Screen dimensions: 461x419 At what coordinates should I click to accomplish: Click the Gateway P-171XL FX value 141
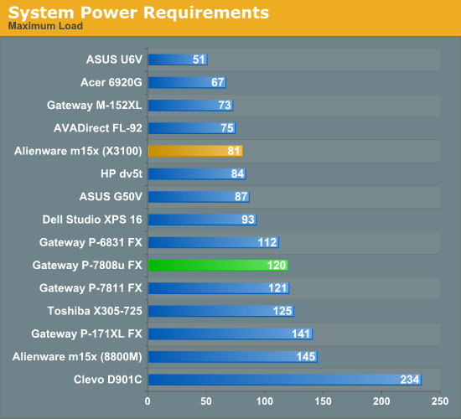pyautogui.click(x=301, y=334)
